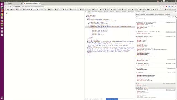Expand the script element node
Screen dimensions: 177x100
click(88, 40)
